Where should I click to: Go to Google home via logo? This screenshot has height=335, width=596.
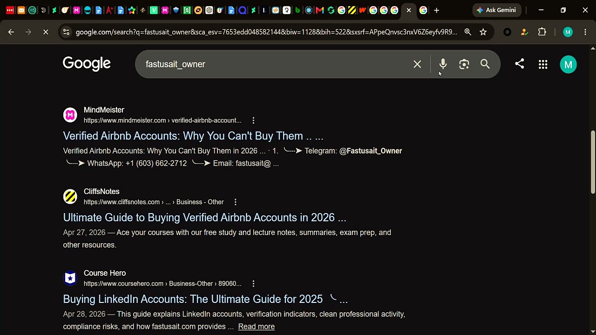pyautogui.click(x=87, y=64)
